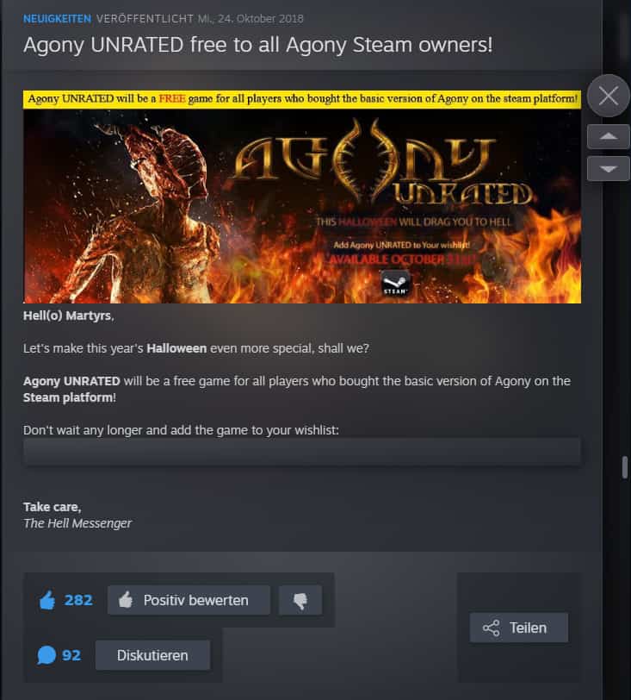Click the 282 likes count
The image size is (631, 700).
point(78,600)
